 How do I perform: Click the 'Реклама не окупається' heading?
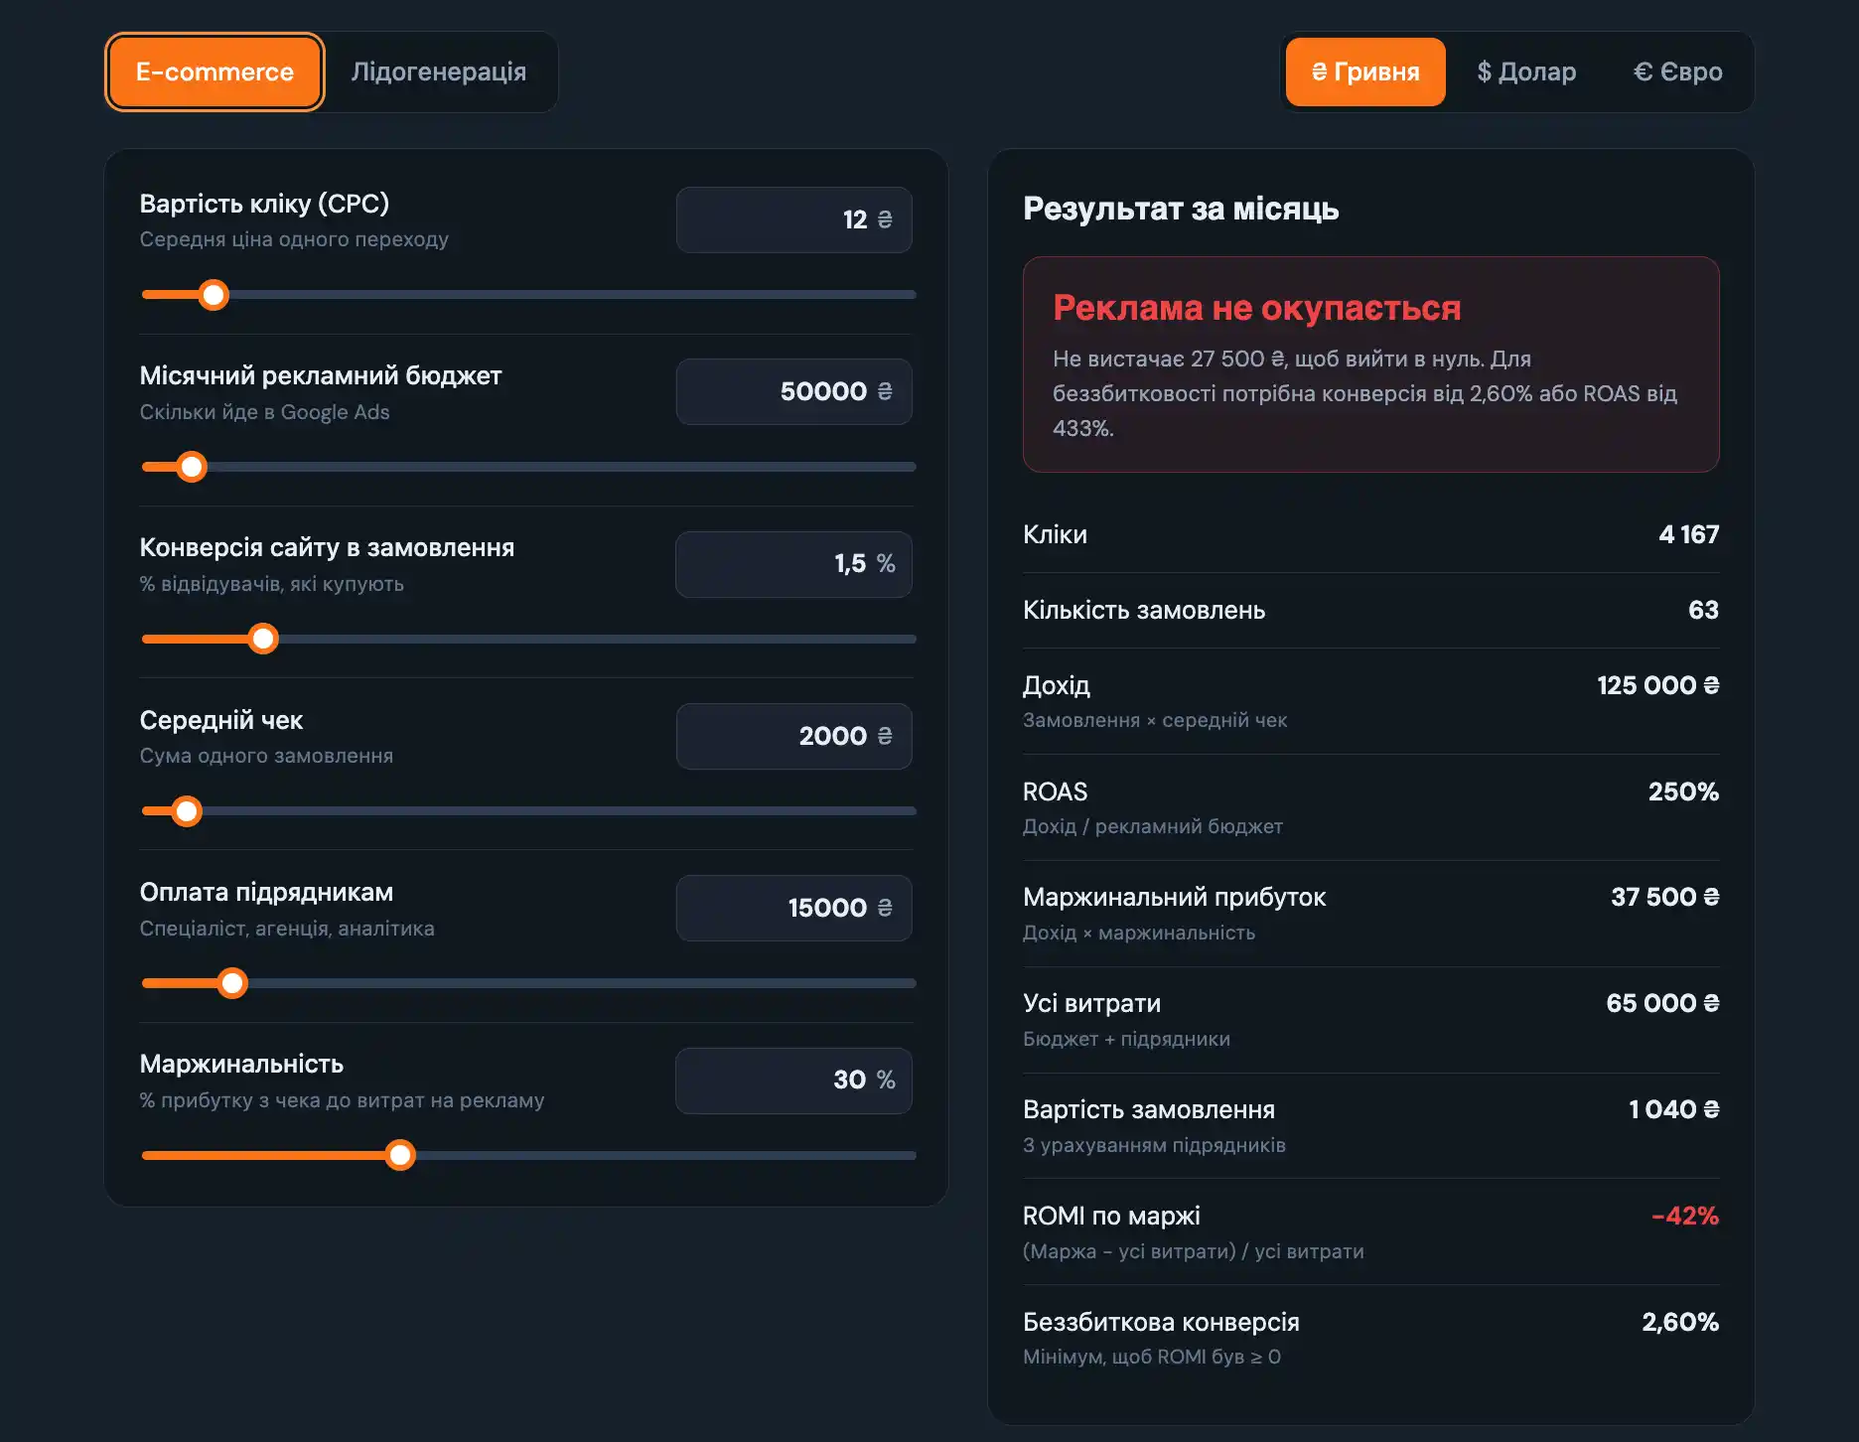point(1256,308)
